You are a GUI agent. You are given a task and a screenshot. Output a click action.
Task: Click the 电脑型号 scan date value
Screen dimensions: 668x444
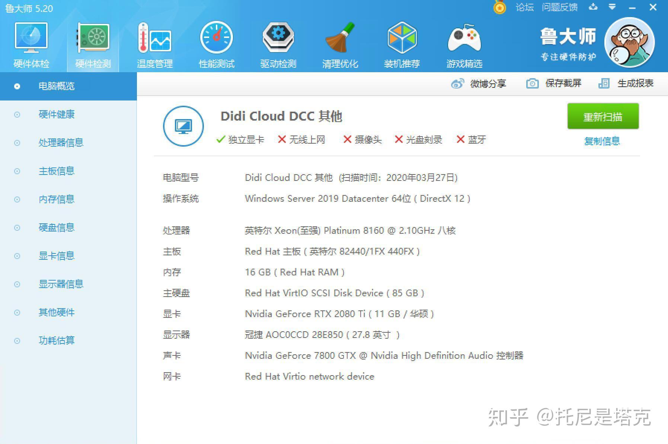click(351, 178)
